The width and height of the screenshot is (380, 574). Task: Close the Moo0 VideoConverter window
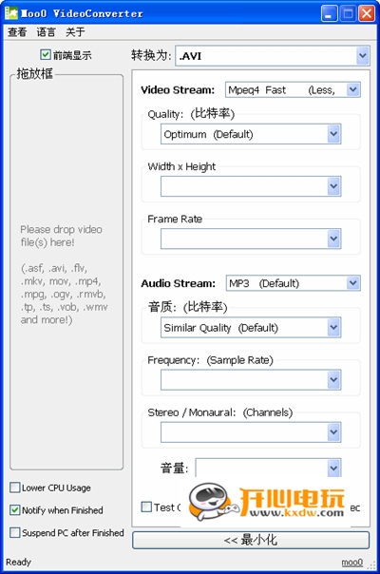367,13
